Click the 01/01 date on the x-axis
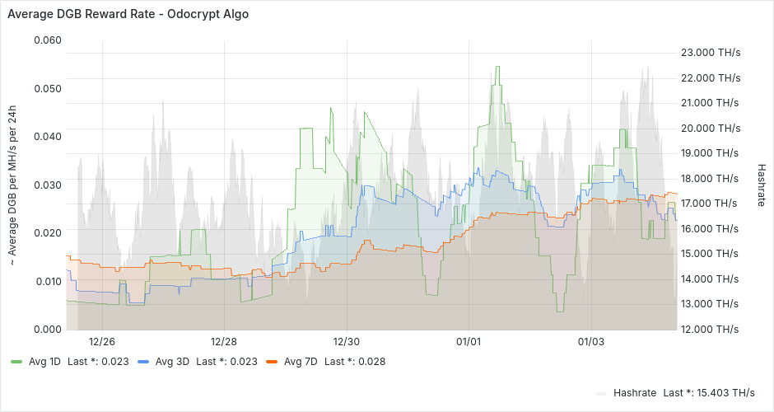The image size is (774, 412). (x=468, y=341)
